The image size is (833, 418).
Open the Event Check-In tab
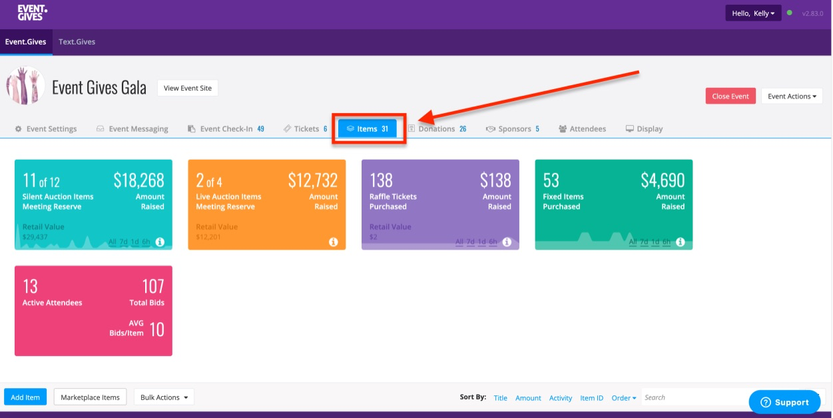coord(226,129)
